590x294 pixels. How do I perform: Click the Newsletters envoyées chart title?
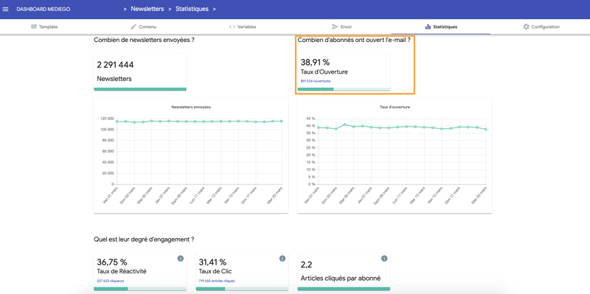[x=191, y=107]
